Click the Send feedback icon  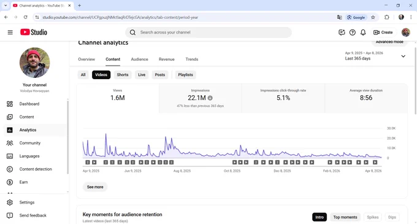tap(10, 215)
